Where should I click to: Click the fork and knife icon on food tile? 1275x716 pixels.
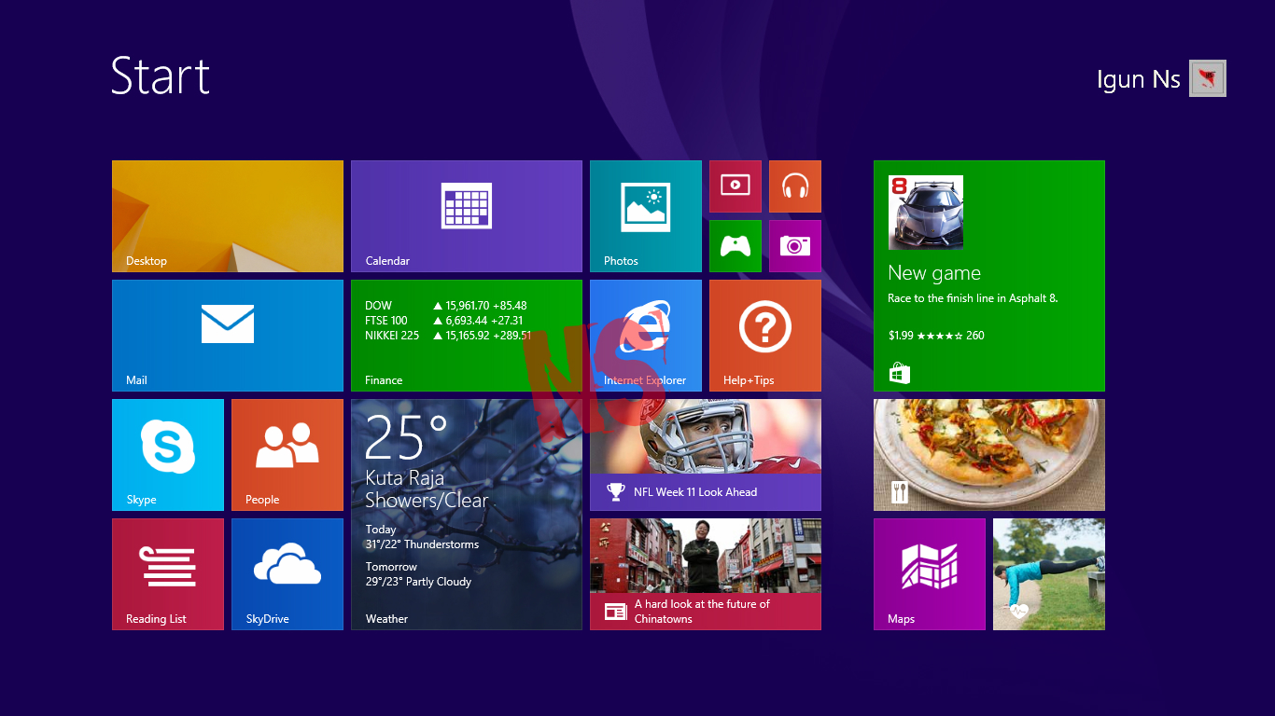900,492
